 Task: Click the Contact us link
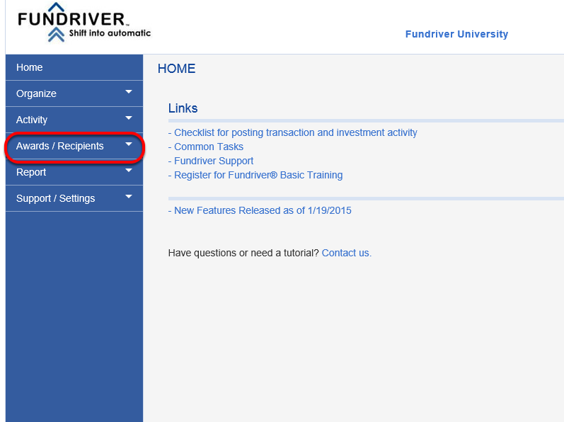click(346, 253)
